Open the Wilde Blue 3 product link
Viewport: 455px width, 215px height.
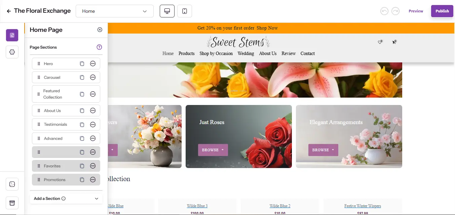click(197, 206)
